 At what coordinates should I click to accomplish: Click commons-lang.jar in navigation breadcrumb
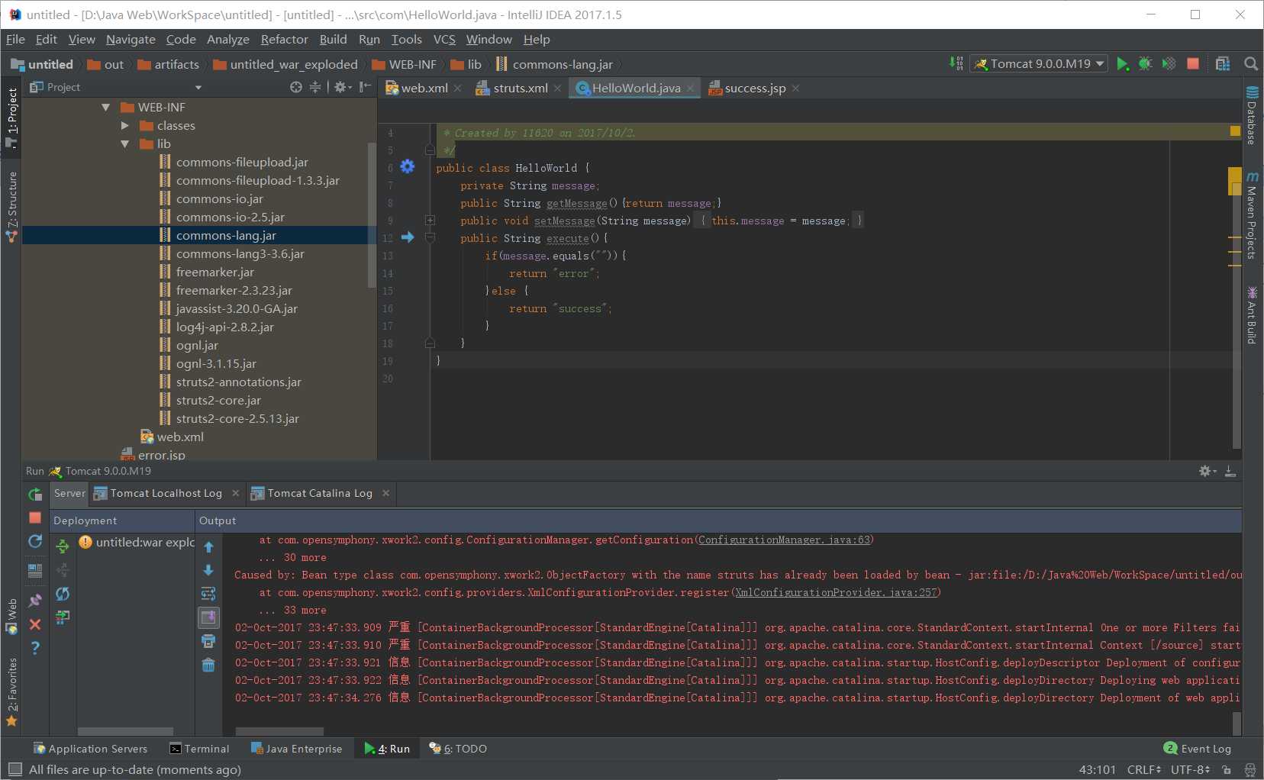pyautogui.click(x=554, y=64)
